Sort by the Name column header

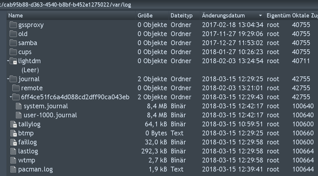[x=16, y=16]
